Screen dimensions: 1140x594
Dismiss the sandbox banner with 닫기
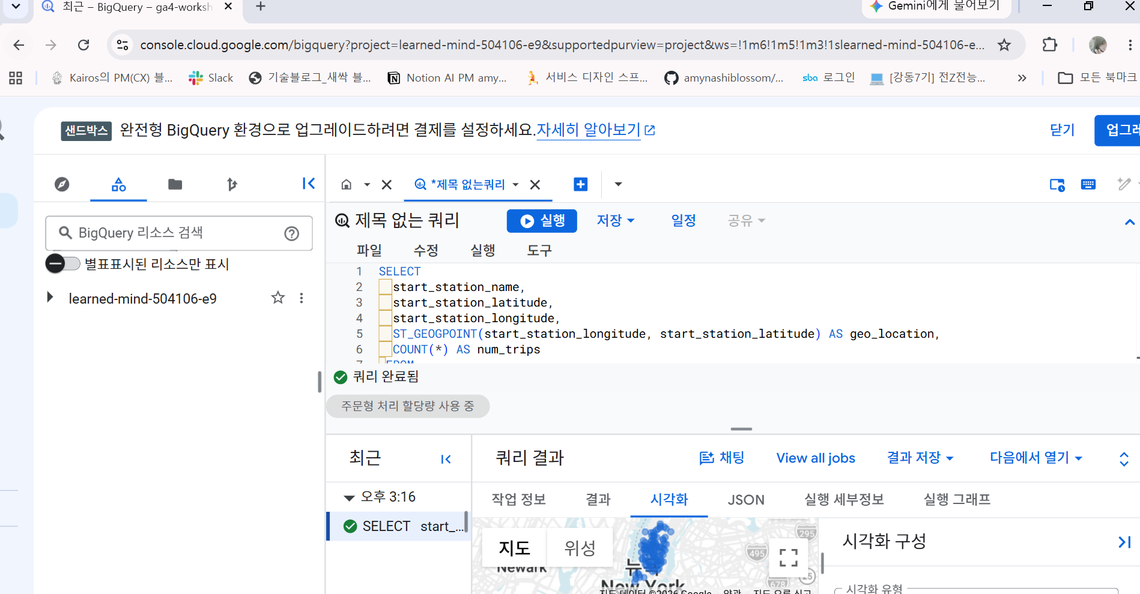pos(1062,130)
